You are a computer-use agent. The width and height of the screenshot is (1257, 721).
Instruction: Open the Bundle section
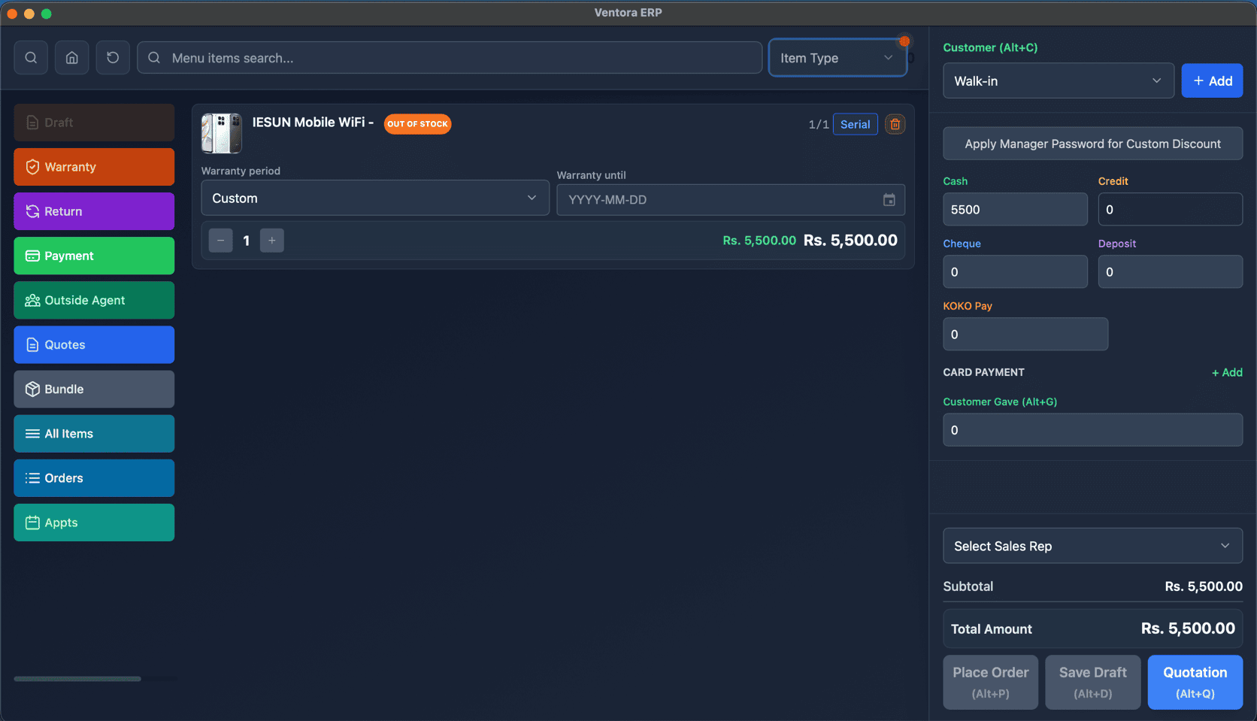(x=94, y=389)
